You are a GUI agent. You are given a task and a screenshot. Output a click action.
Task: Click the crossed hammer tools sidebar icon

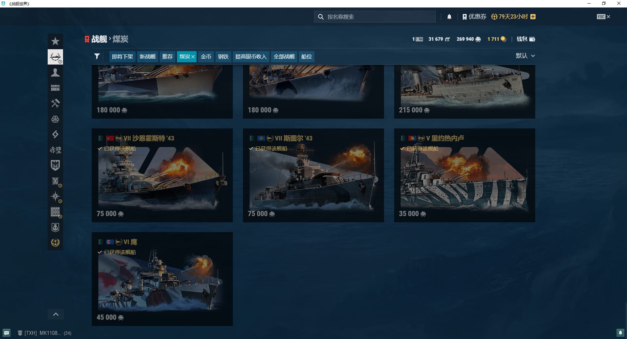pos(55,103)
